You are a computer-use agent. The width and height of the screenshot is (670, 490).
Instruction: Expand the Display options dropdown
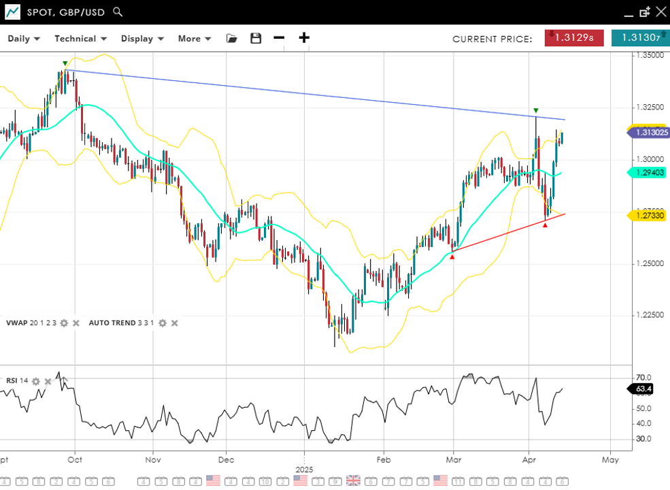(142, 39)
